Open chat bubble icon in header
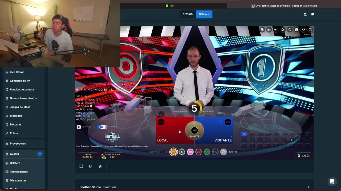 click(313, 14)
